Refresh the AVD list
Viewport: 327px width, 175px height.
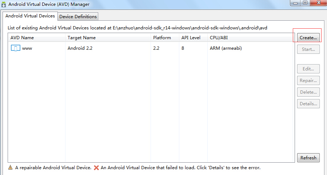(308, 158)
